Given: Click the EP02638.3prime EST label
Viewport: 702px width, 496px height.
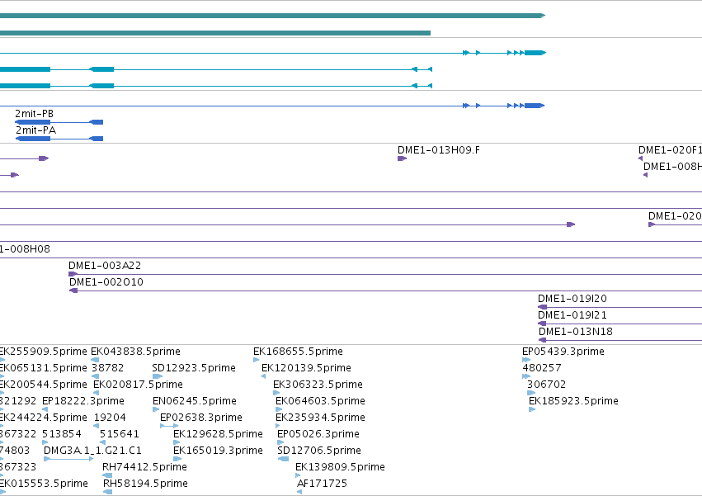Looking at the screenshot, I should tap(201, 418).
